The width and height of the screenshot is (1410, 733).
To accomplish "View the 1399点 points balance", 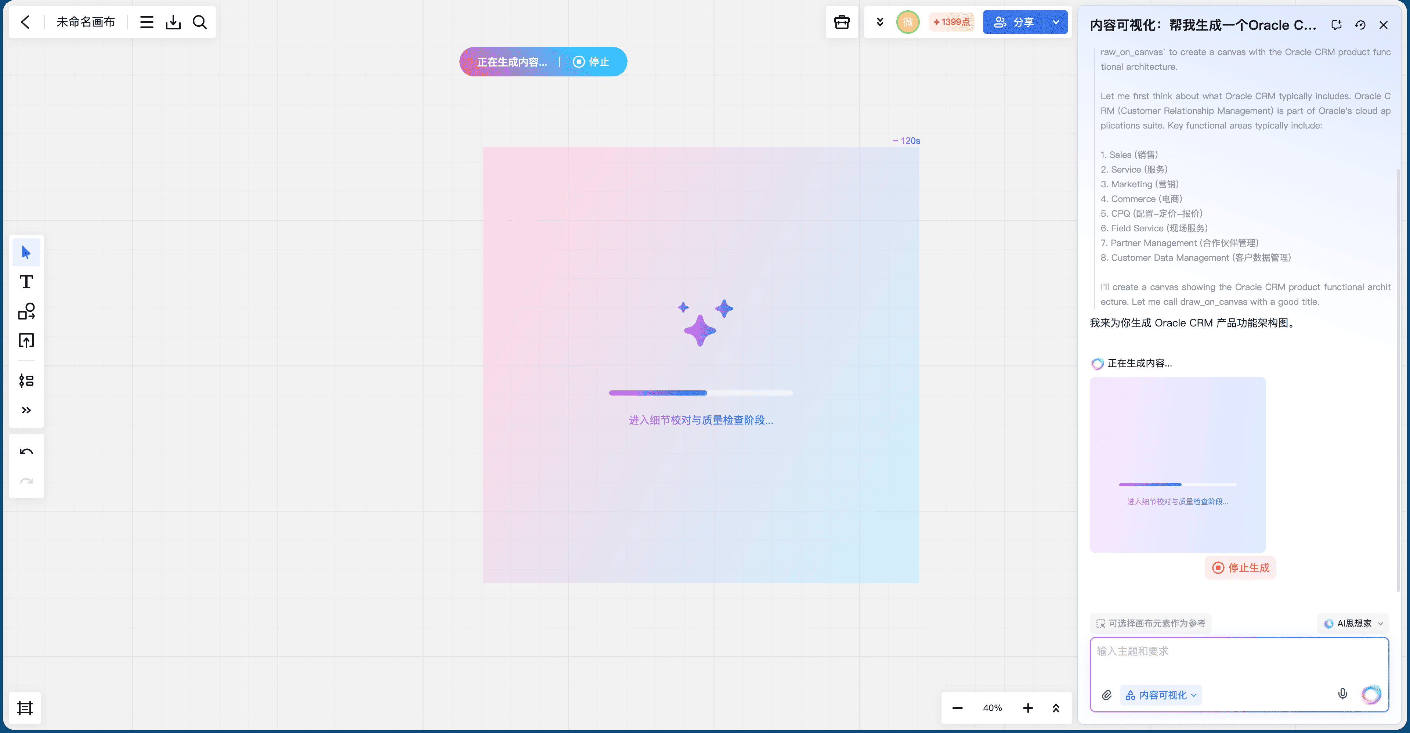I will coord(951,22).
